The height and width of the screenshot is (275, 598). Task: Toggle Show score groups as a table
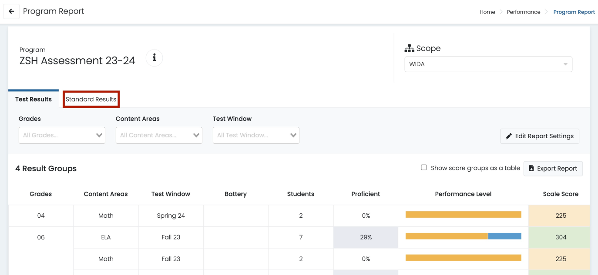pyautogui.click(x=423, y=167)
